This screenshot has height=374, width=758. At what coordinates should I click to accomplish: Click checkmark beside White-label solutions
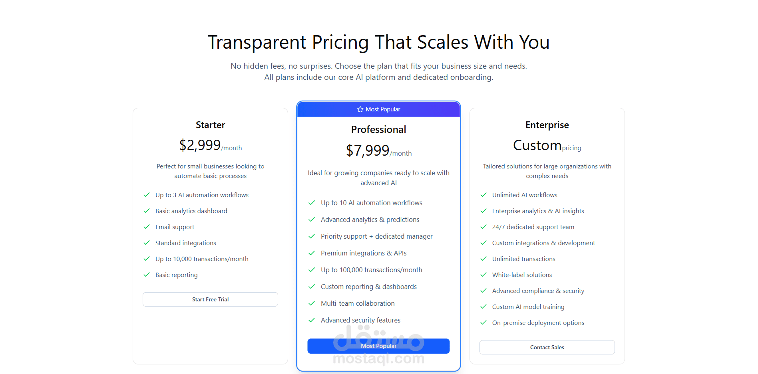coord(483,275)
